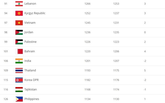Select the India flag icon
Screen dimensions: 165x103
coord(19,61)
